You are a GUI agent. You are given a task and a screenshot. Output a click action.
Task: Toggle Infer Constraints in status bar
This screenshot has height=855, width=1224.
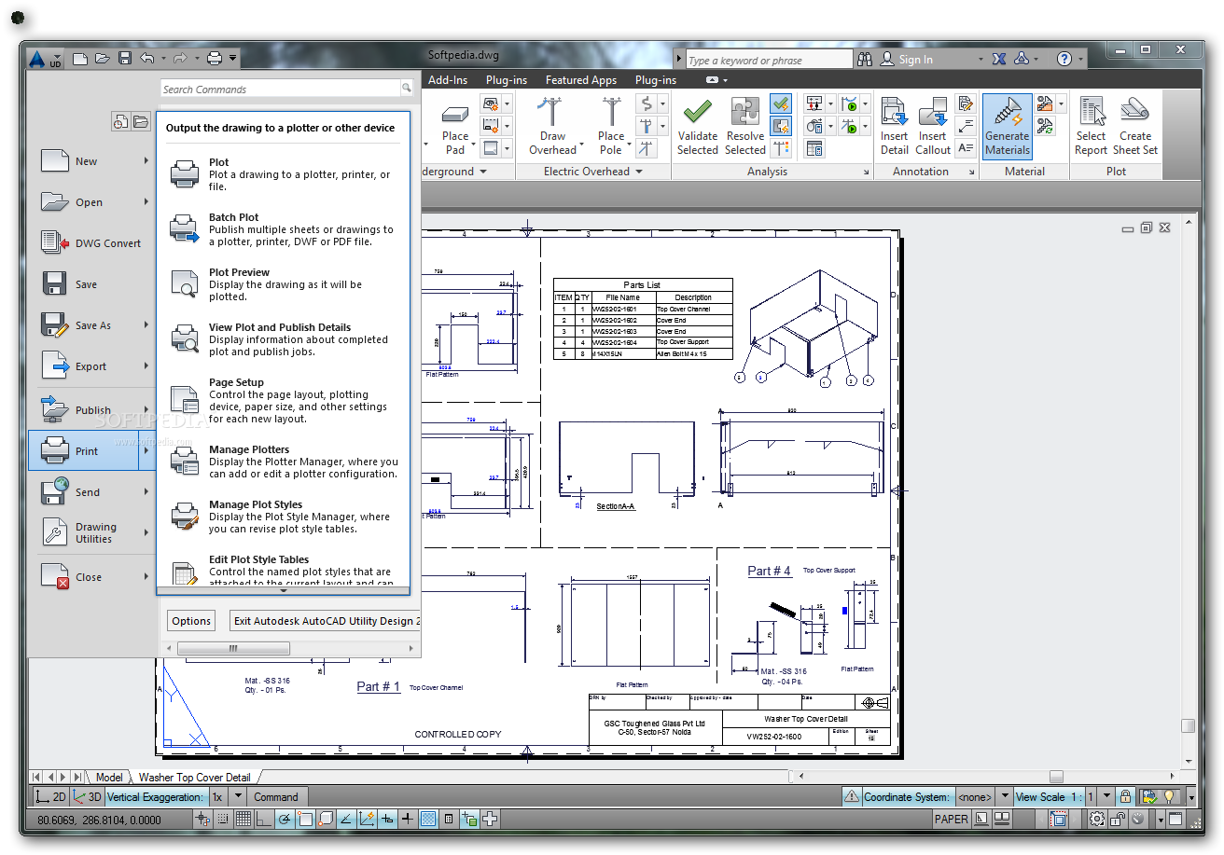point(202,820)
